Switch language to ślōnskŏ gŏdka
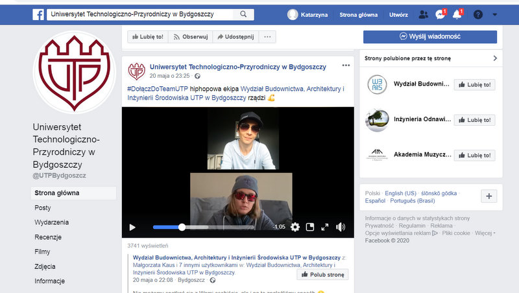This screenshot has width=519, height=293. point(439,193)
